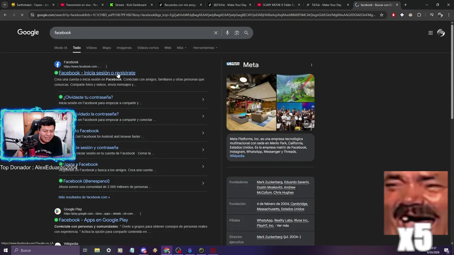Click Más resultados de facebook.com

[84, 197]
